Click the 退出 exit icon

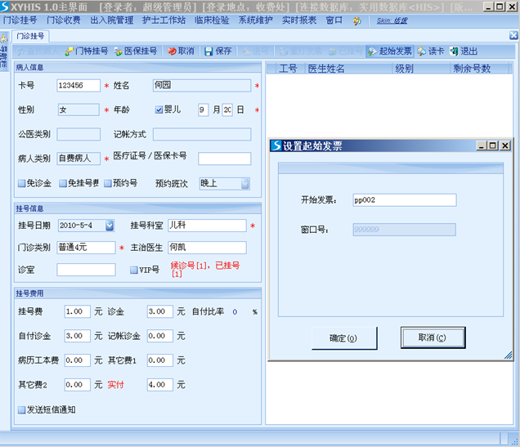pos(454,51)
